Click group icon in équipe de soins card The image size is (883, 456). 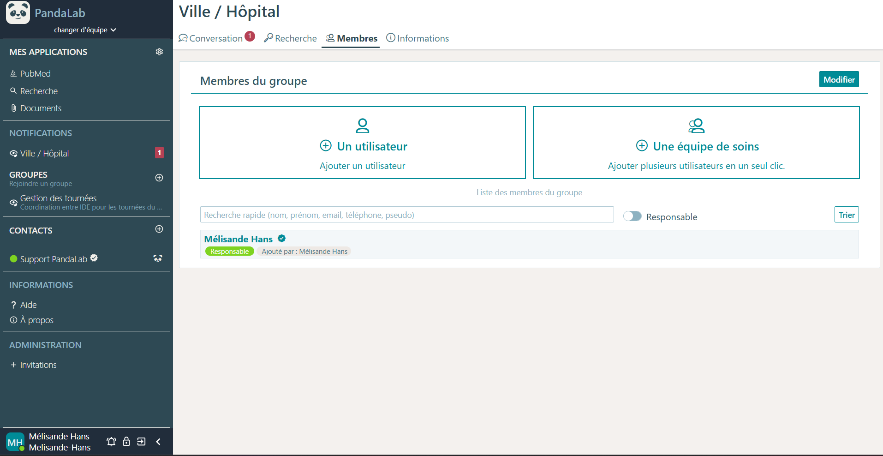pos(696,126)
